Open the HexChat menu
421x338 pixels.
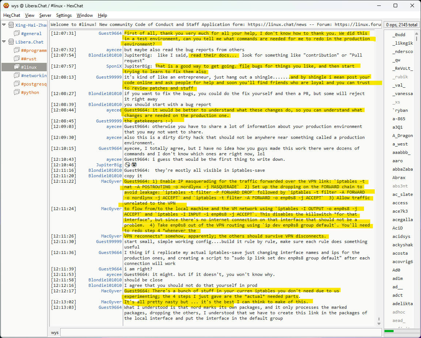click(12, 15)
